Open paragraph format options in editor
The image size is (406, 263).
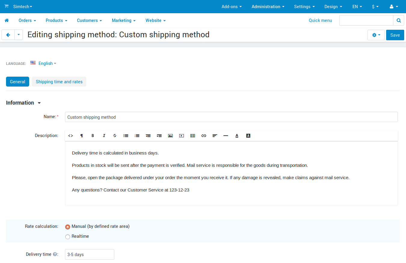[x=82, y=136]
